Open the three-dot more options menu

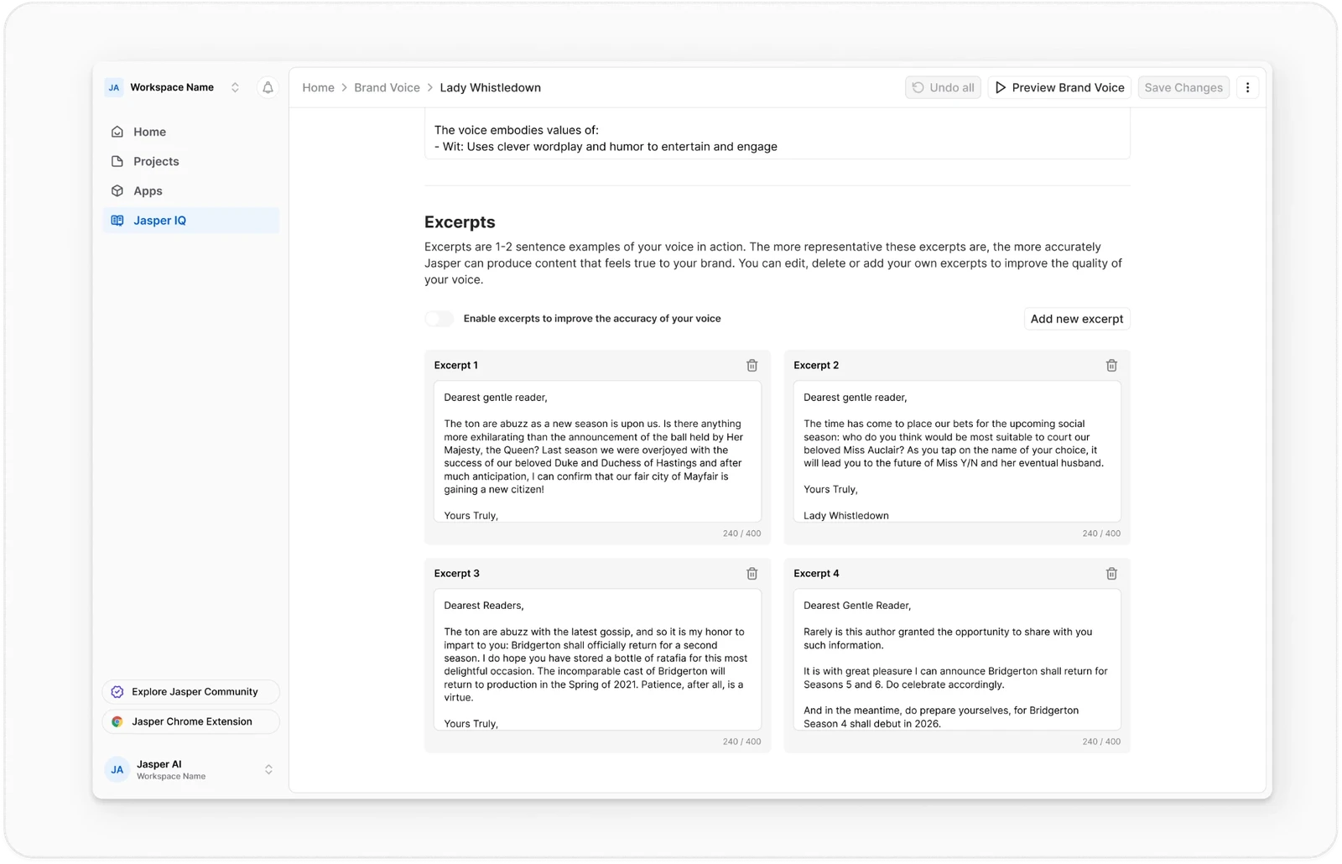[1247, 87]
